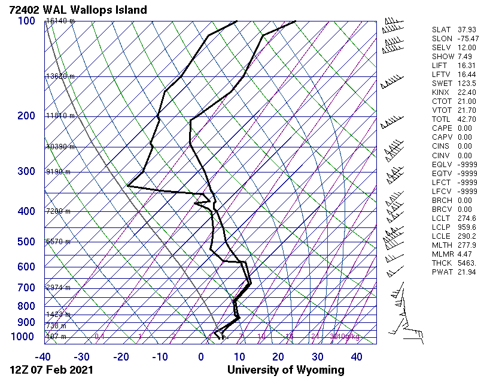490x385 pixels.
Task: Click the 20 temperature axis label
Action: click(x=278, y=356)
